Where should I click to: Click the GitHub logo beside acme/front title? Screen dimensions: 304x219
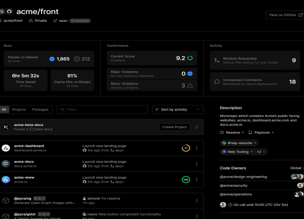(10, 11)
